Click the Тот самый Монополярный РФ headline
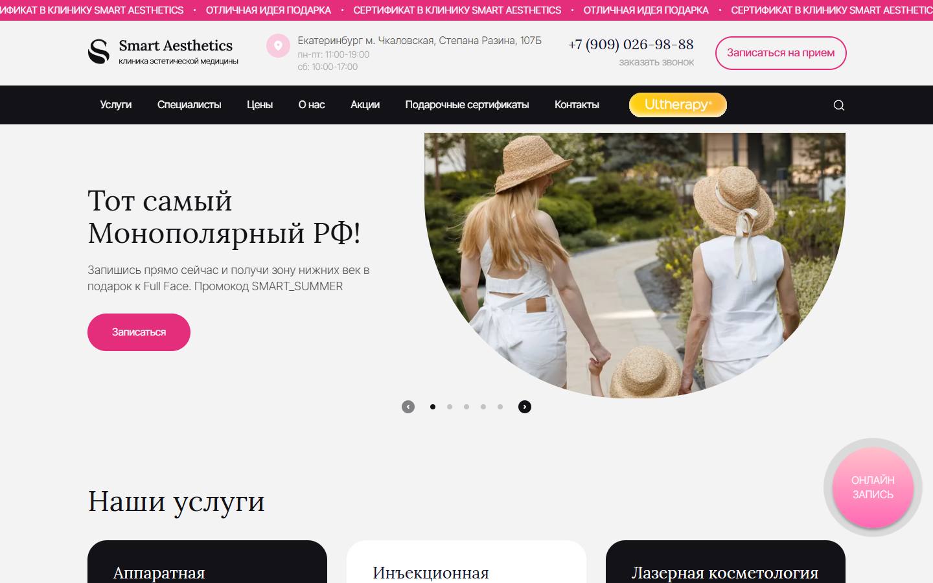This screenshot has height=583, width=933. click(x=224, y=217)
